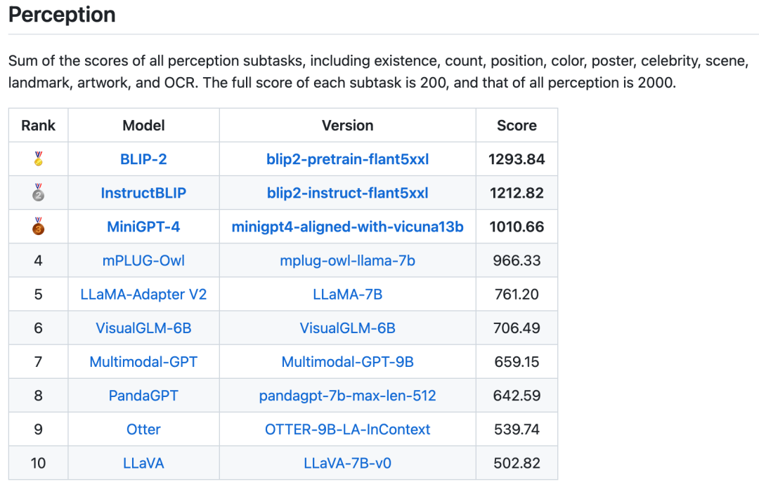
Task: Open the Otter model link
Action: click(x=143, y=429)
